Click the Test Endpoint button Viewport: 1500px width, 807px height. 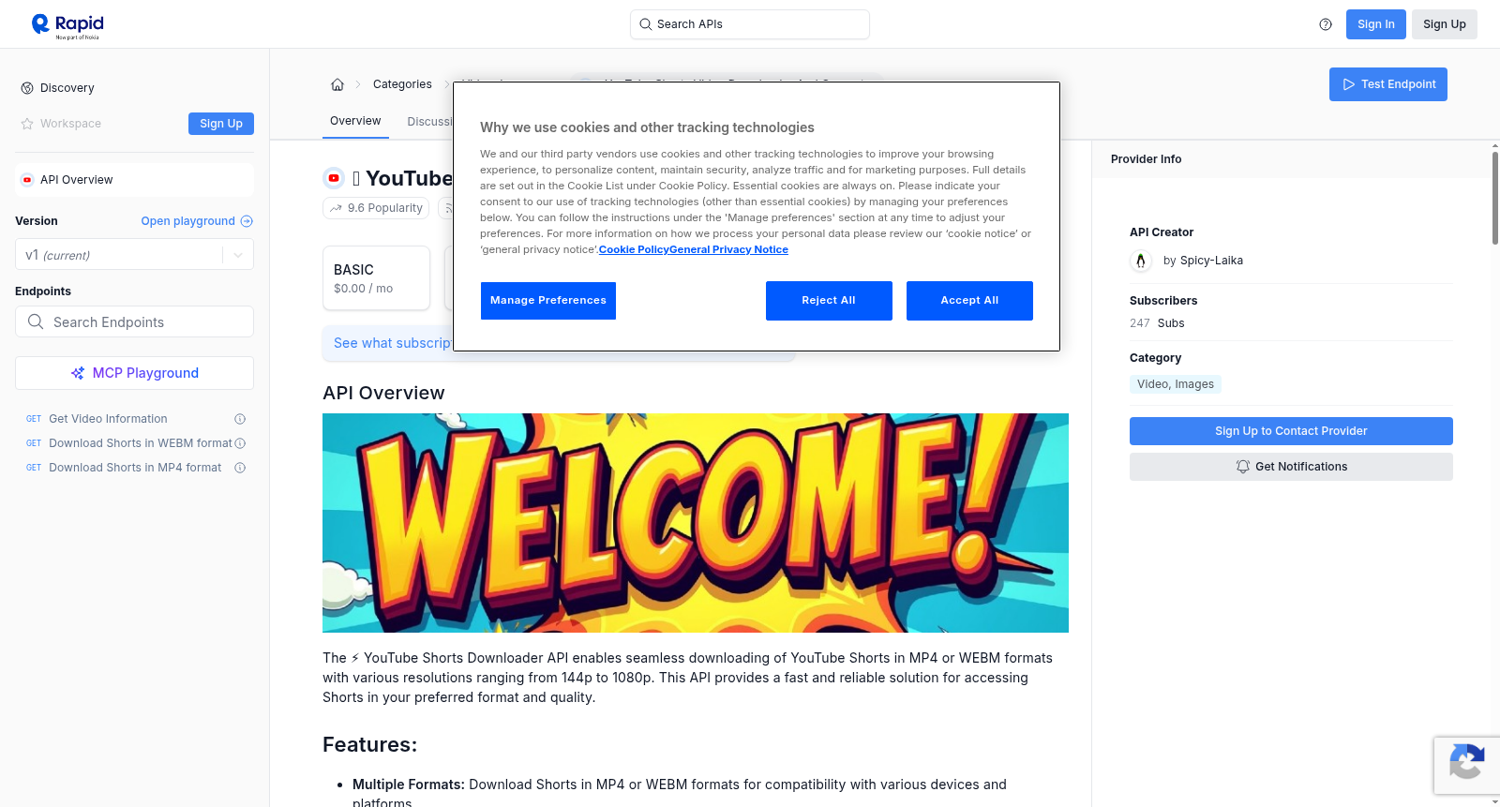(1388, 84)
